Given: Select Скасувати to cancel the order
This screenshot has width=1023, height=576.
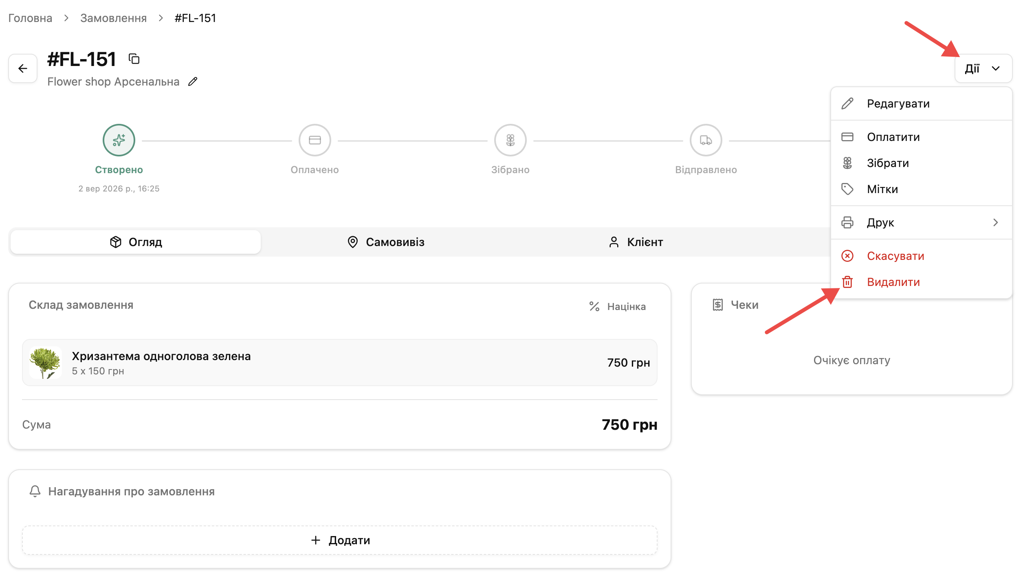Looking at the screenshot, I should tap(922, 256).
